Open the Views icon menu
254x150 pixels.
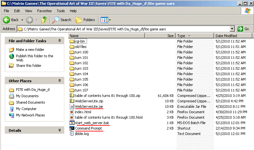pos(104,20)
